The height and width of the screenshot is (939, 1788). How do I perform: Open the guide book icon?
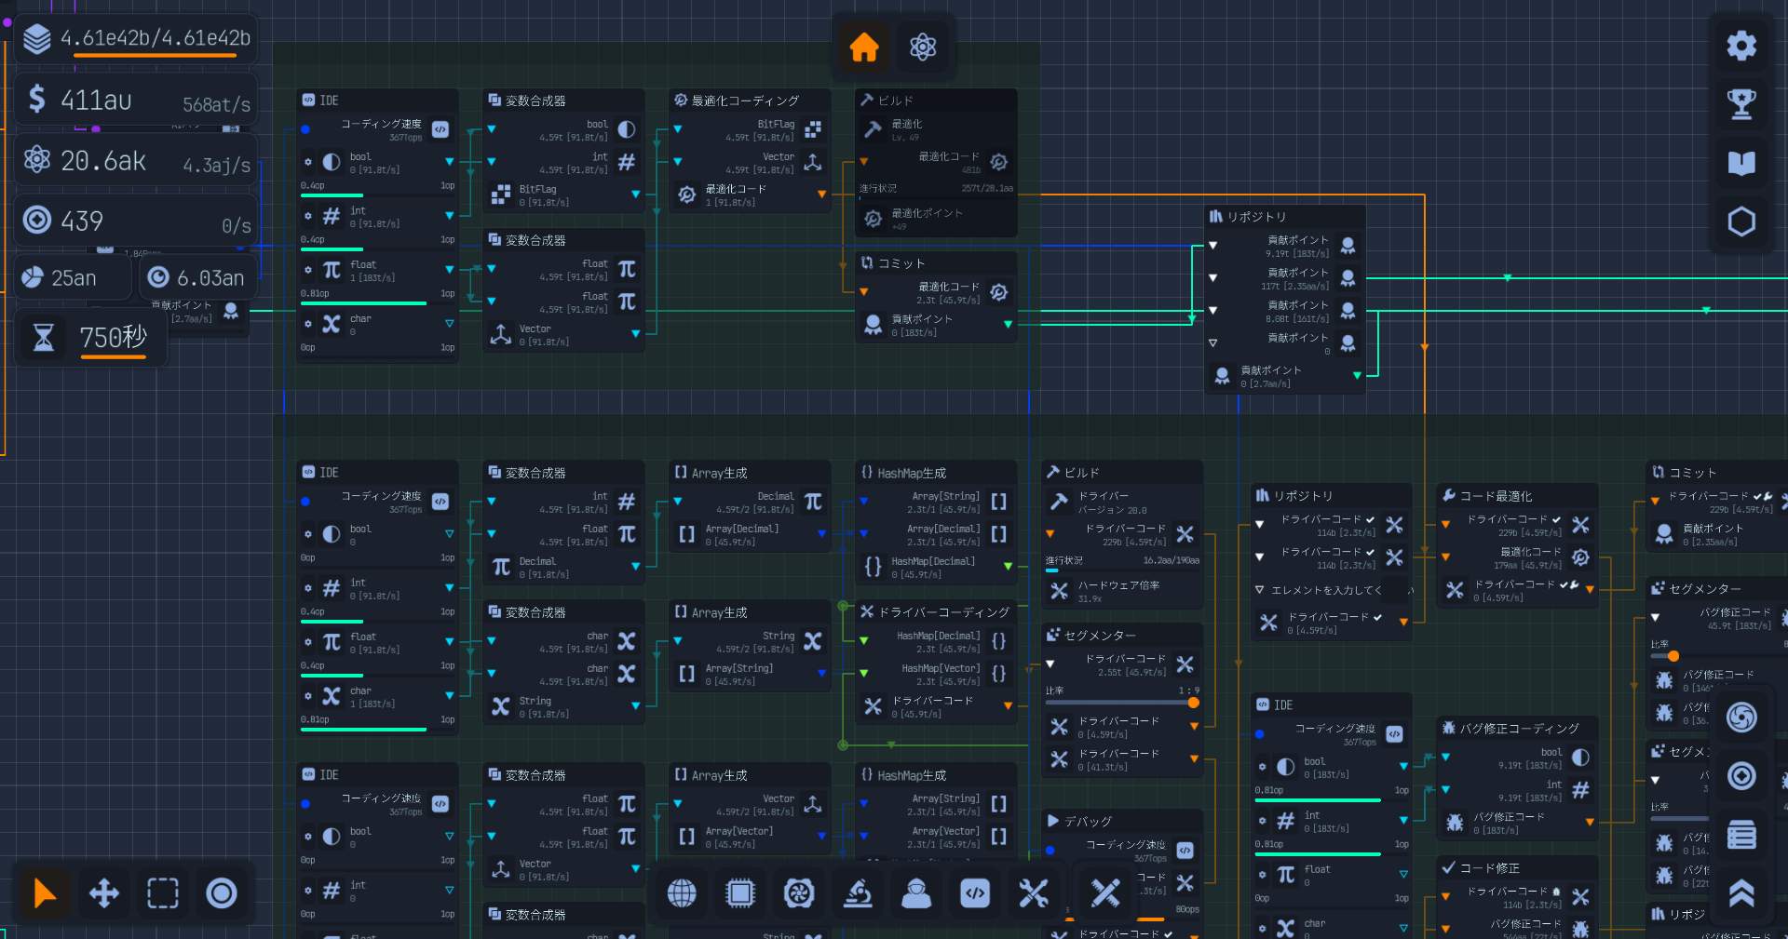pos(1741,163)
